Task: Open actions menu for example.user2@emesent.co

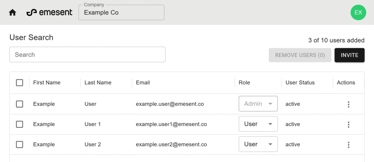Action: tap(348, 145)
